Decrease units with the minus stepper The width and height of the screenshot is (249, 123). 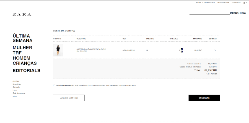[182, 52]
